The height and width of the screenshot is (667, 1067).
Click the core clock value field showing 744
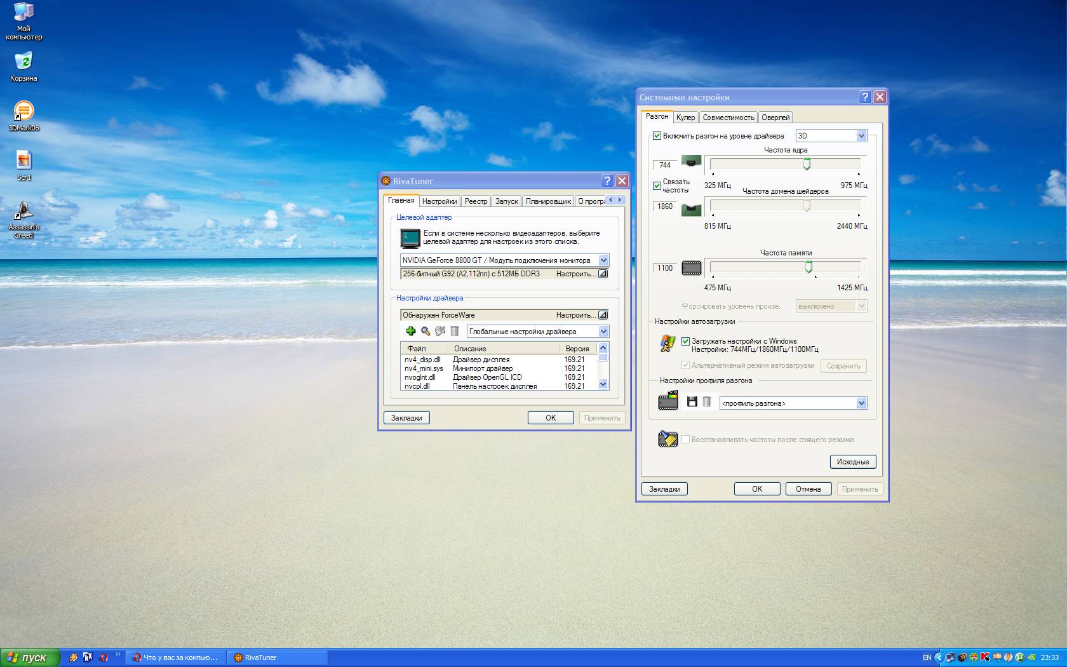pyautogui.click(x=664, y=165)
